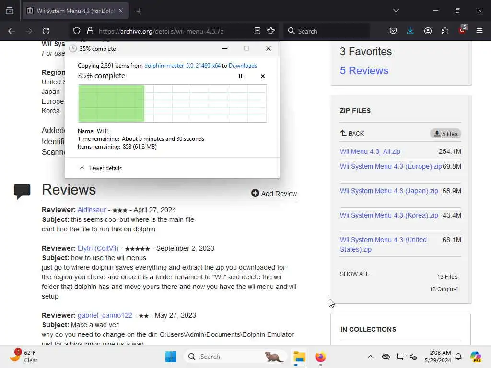
Task: Open the dolphin-master-5.0-21460-x64 source link
Action: 182,65
